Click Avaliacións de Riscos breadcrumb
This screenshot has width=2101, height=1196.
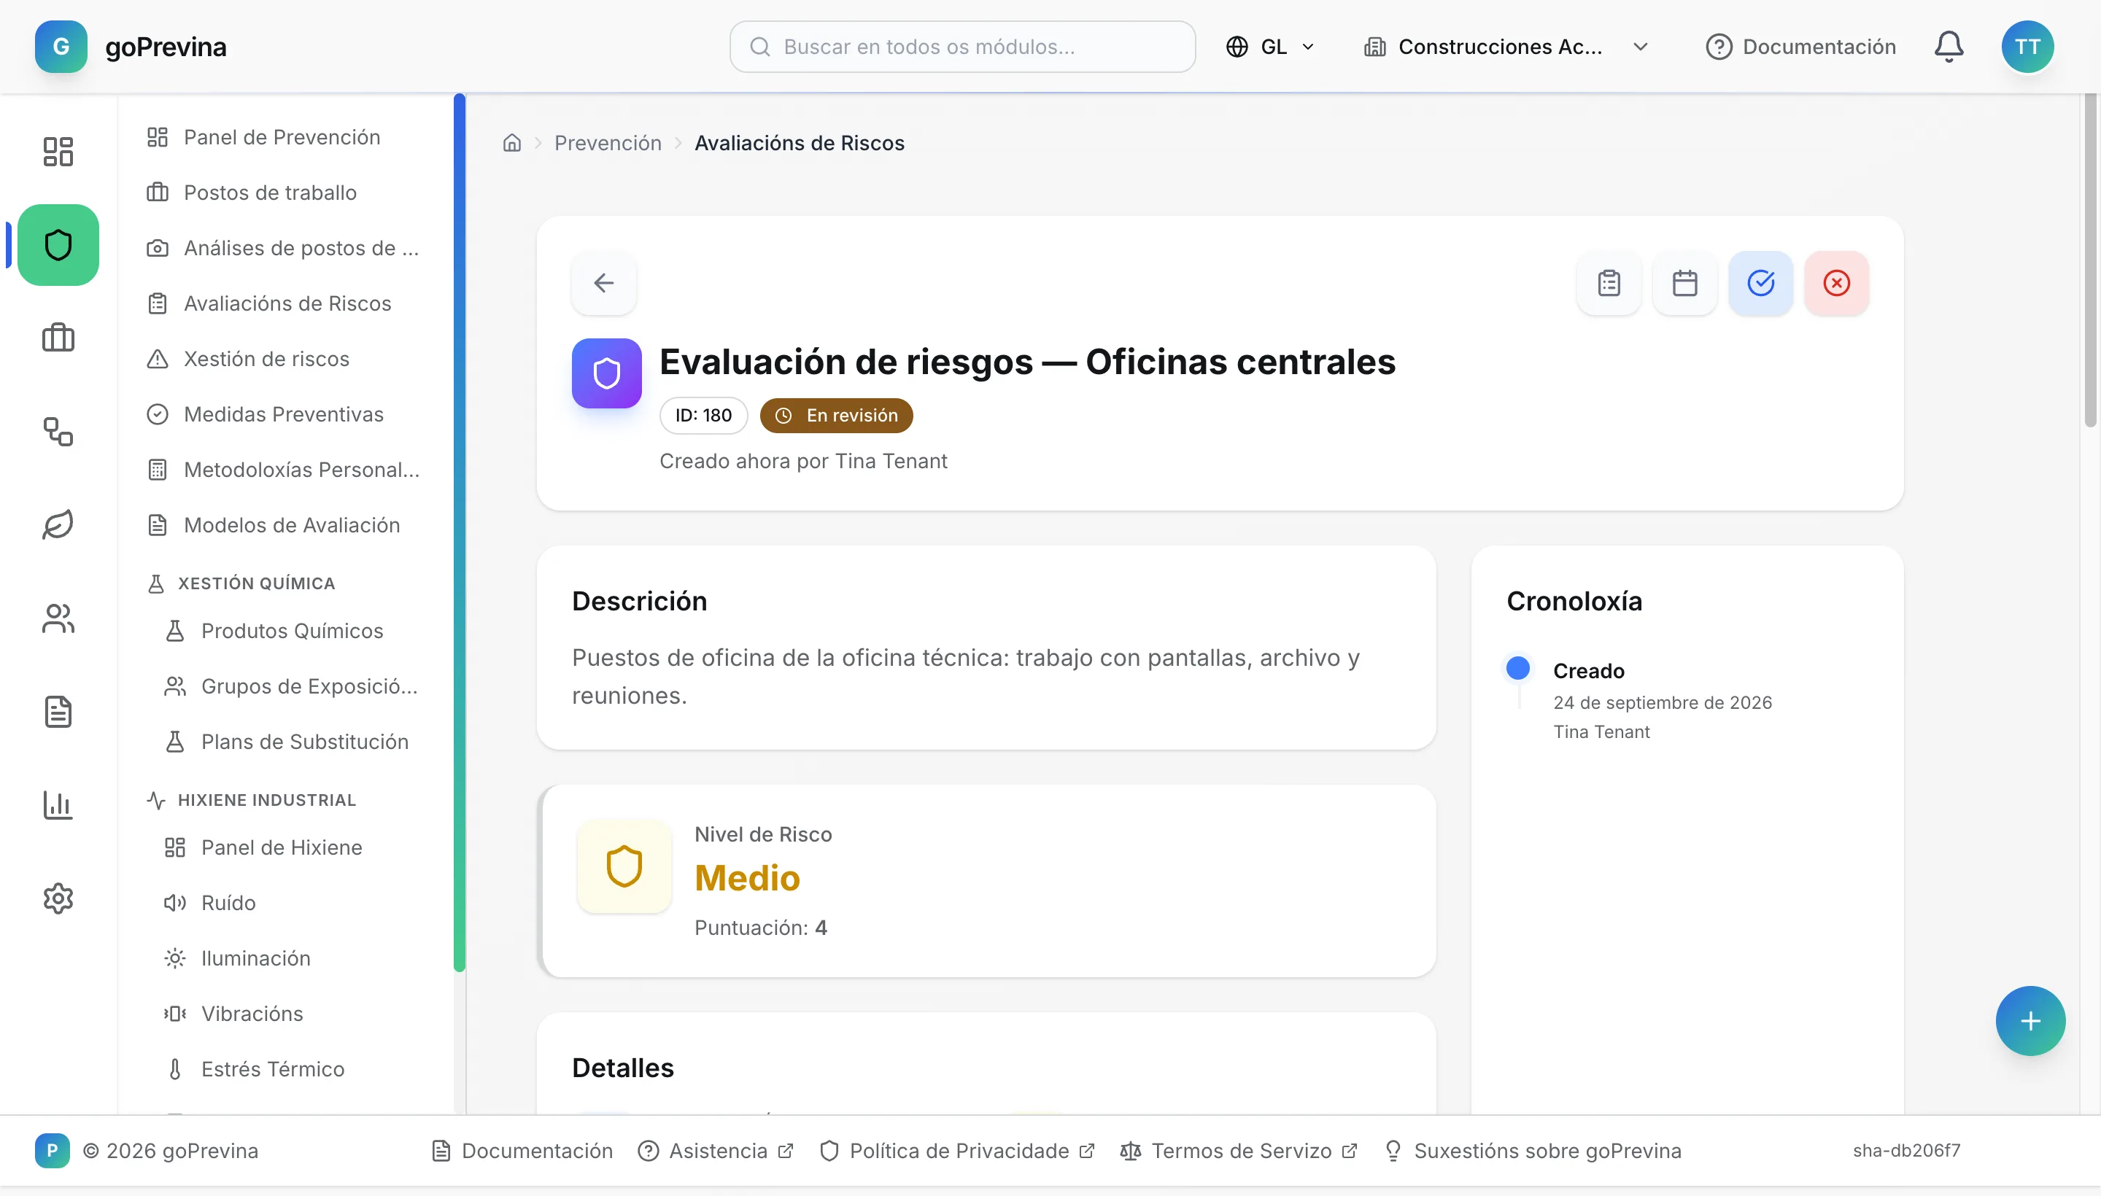tap(799, 143)
